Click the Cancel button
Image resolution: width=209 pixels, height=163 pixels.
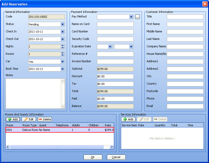click(x=116, y=157)
